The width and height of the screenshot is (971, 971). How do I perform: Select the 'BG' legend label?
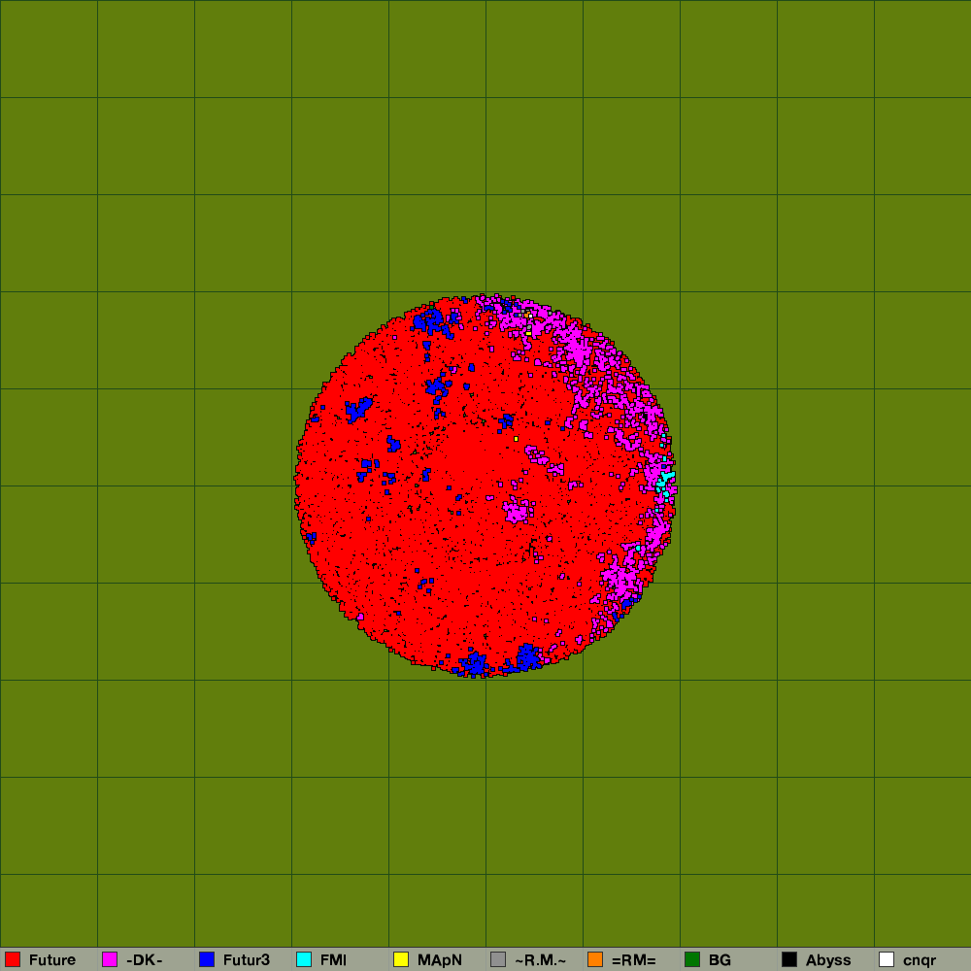(720, 960)
